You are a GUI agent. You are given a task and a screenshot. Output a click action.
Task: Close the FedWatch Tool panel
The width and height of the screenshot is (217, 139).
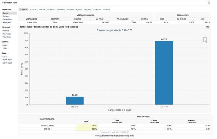[209, 3]
